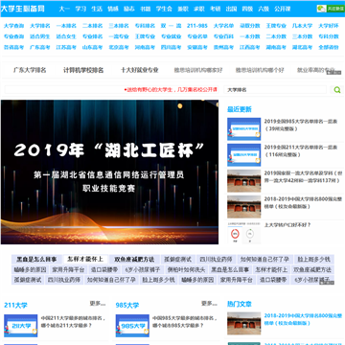Focus the search field containing 大学排名
Image resolution: width=345 pixels, height=345 pixels.
point(275,90)
